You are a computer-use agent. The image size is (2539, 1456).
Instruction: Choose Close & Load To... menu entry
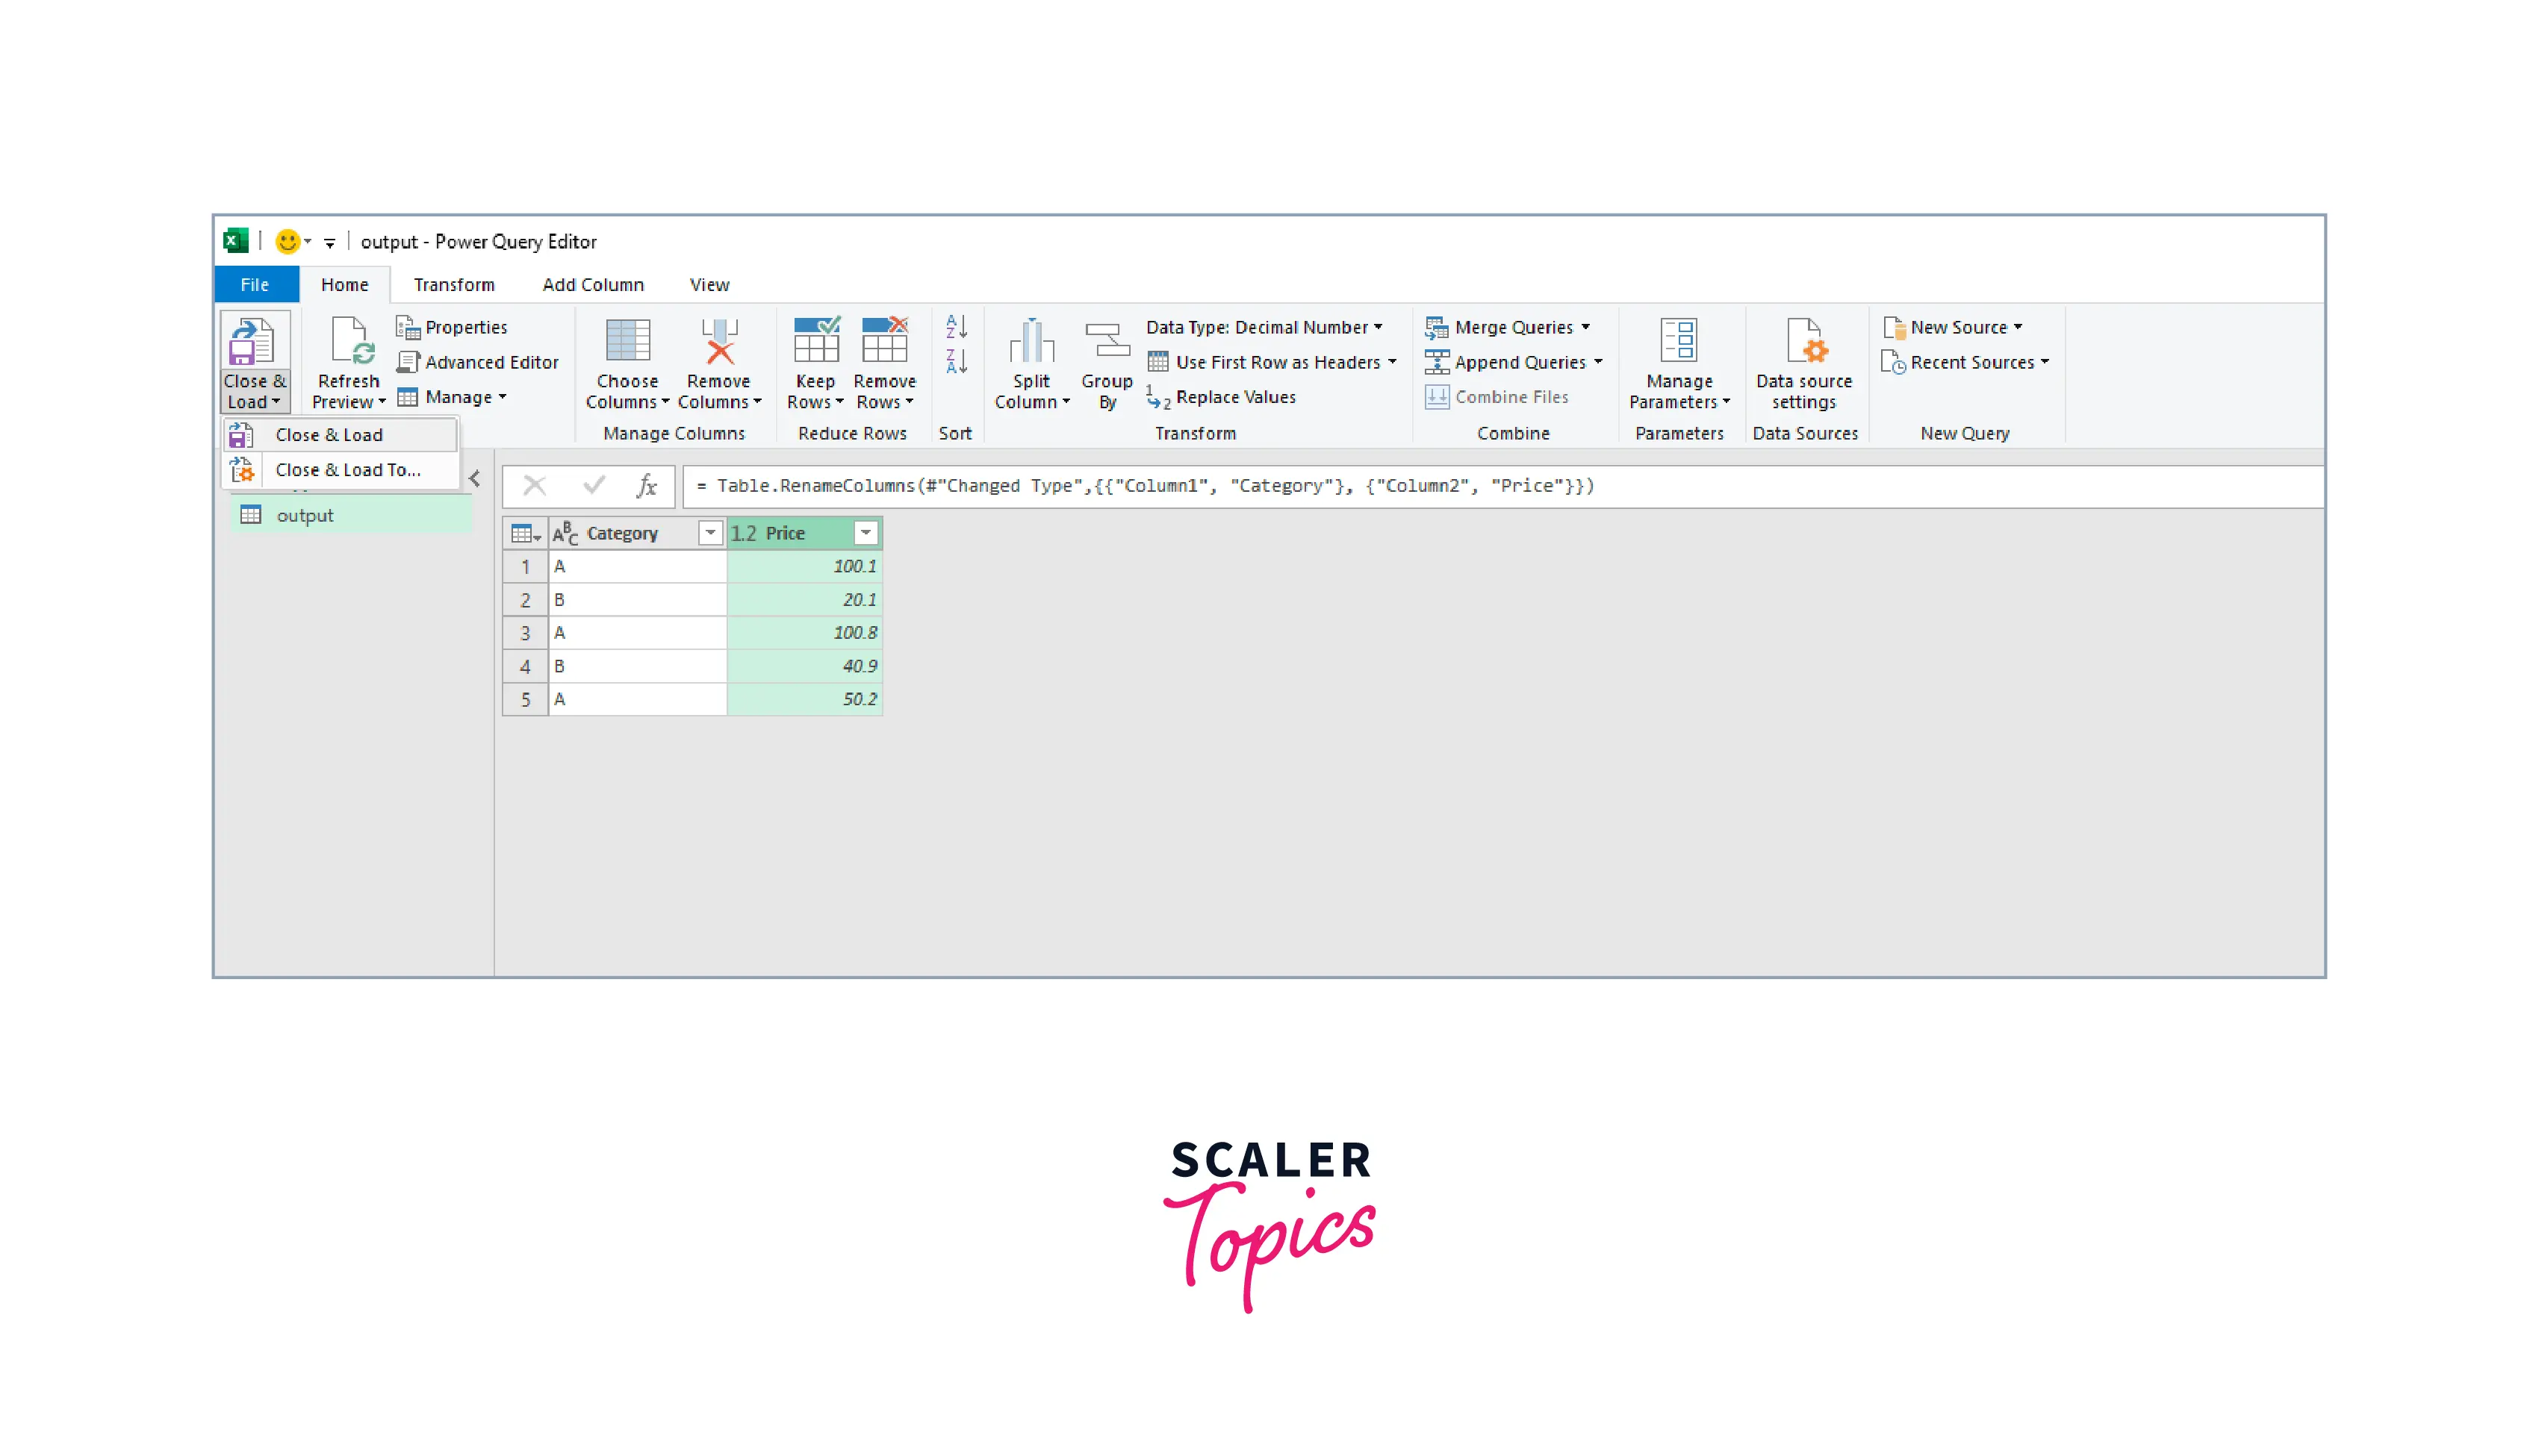pyautogui.click(x=347, y=470)
